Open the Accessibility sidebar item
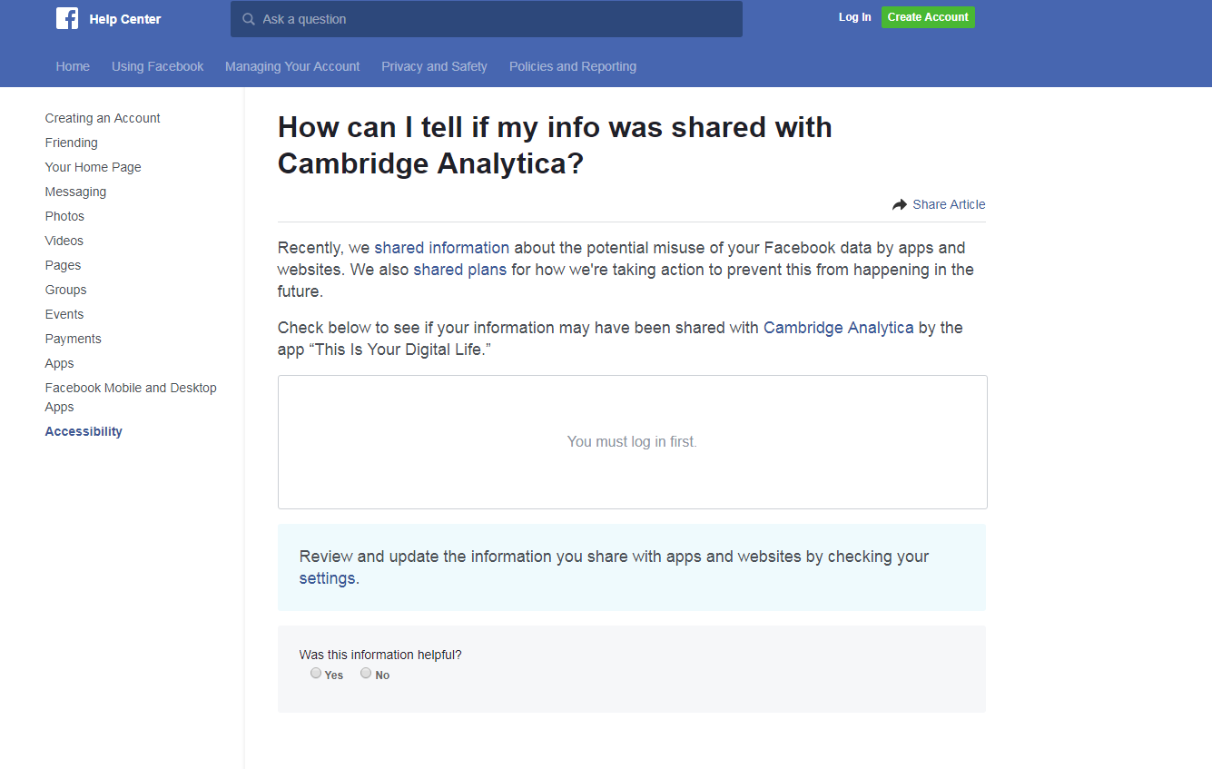 click(84, 431)
